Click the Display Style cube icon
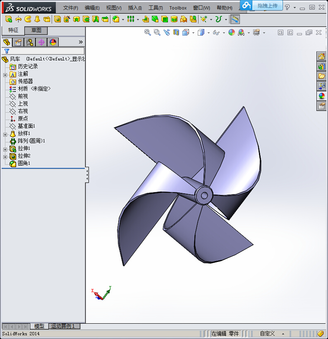This screenshot has width=328, height=339. pos(201,32)
